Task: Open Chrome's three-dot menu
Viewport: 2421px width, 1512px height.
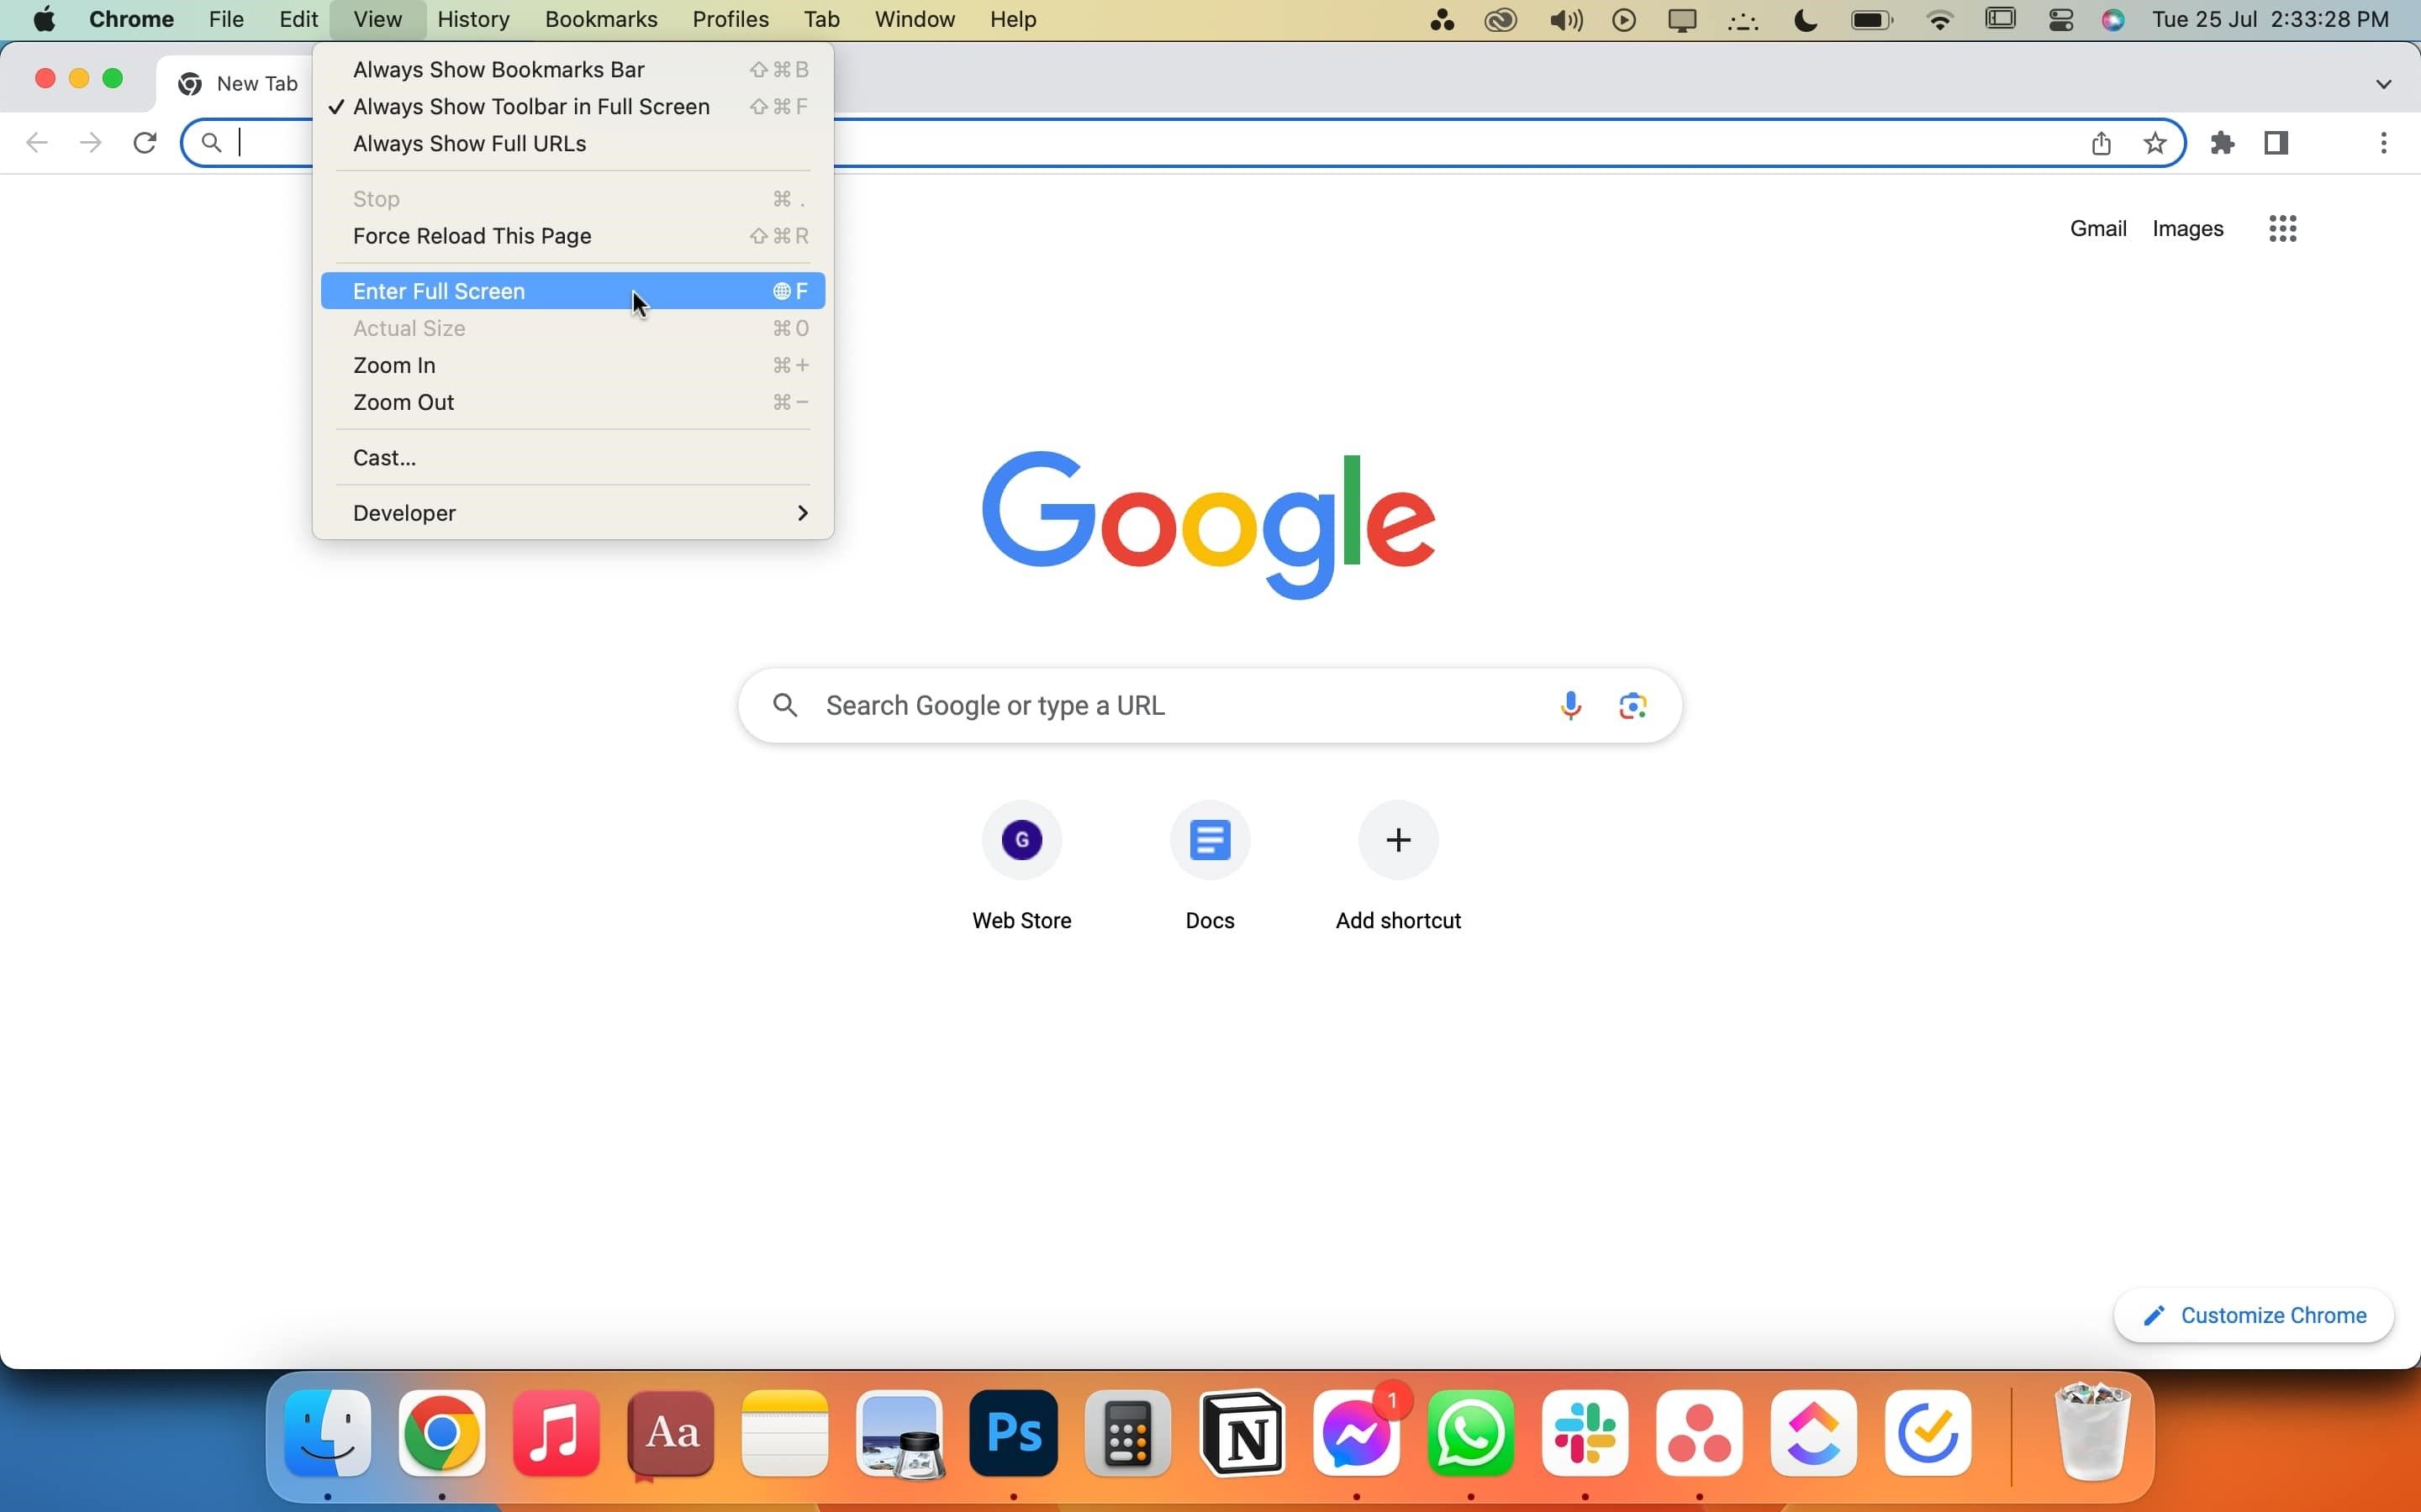Action: click(x=2383, y=143)
